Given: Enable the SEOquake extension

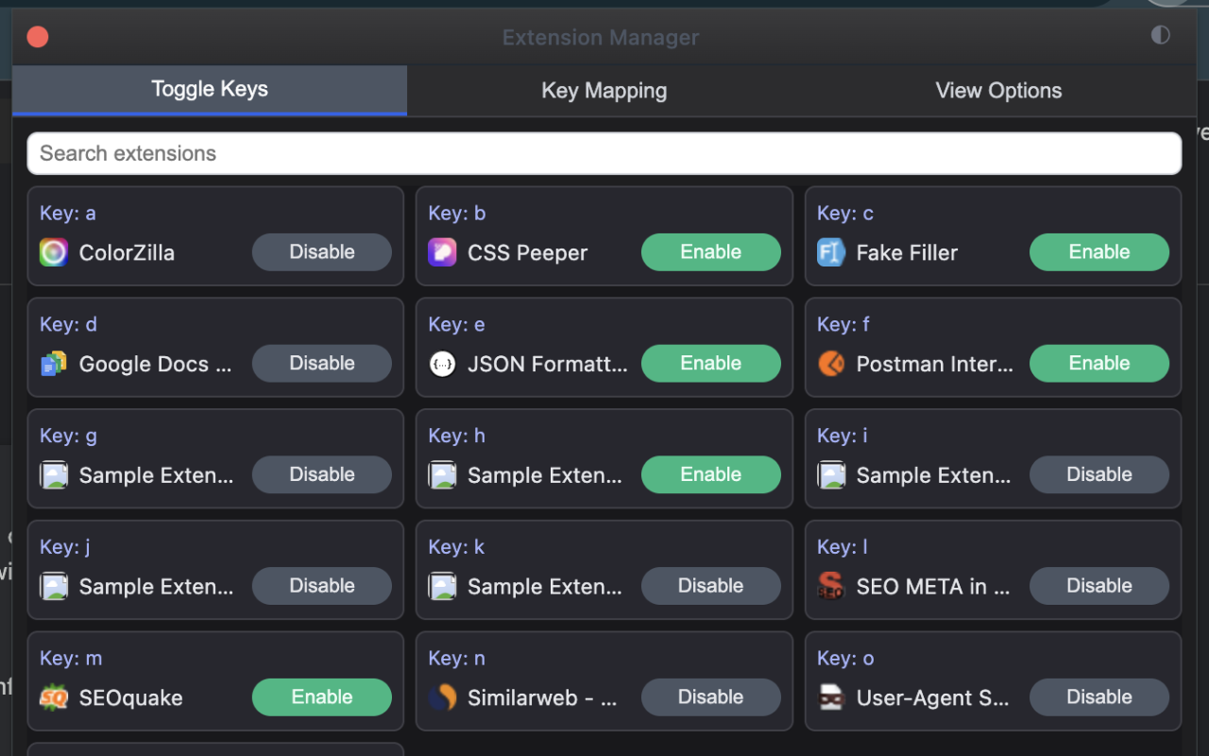Looking at the screenshot, I should (322, 697).
